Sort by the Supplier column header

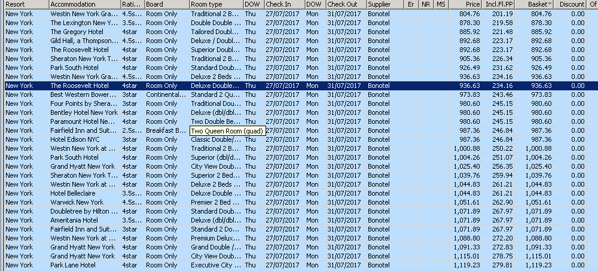point(385,4)
